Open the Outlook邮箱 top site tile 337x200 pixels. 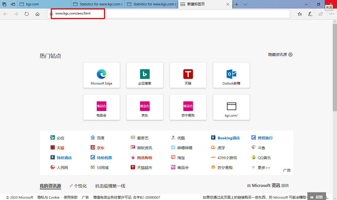pyautogui.click(x=231, y=75)
